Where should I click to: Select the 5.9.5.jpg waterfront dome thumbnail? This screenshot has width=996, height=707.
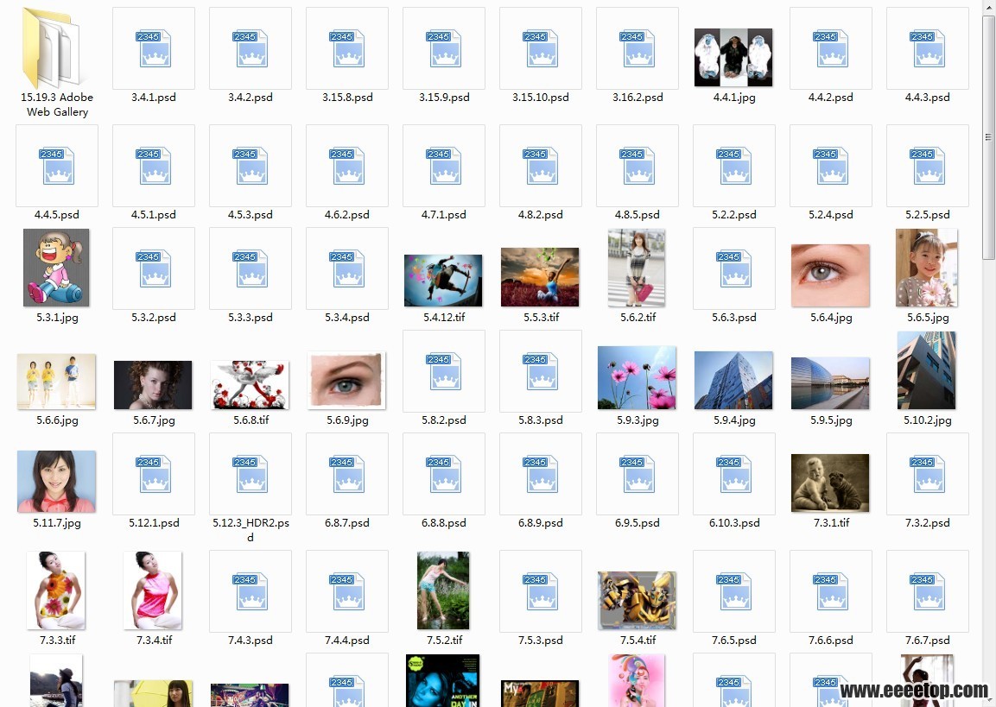830,383
